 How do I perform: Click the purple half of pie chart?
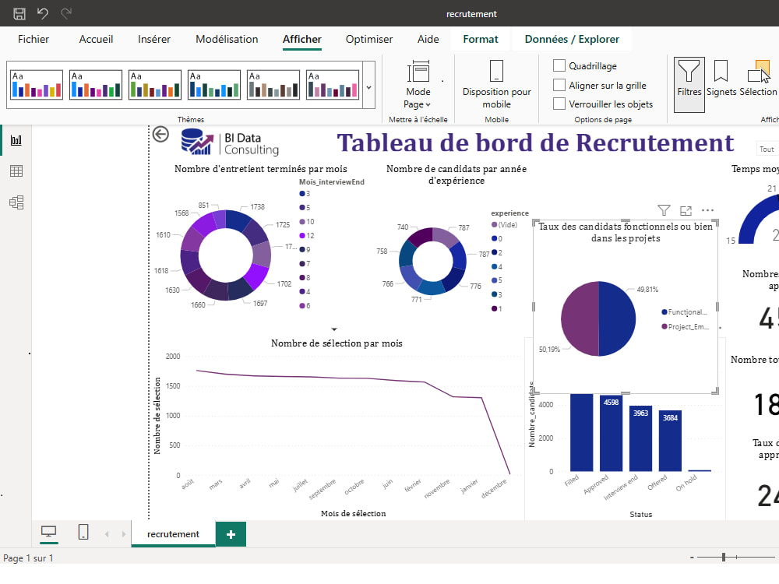(x=579, y=318)
